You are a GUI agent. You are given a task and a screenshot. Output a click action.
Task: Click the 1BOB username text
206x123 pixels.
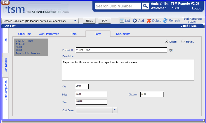click(x=176, y=8)
